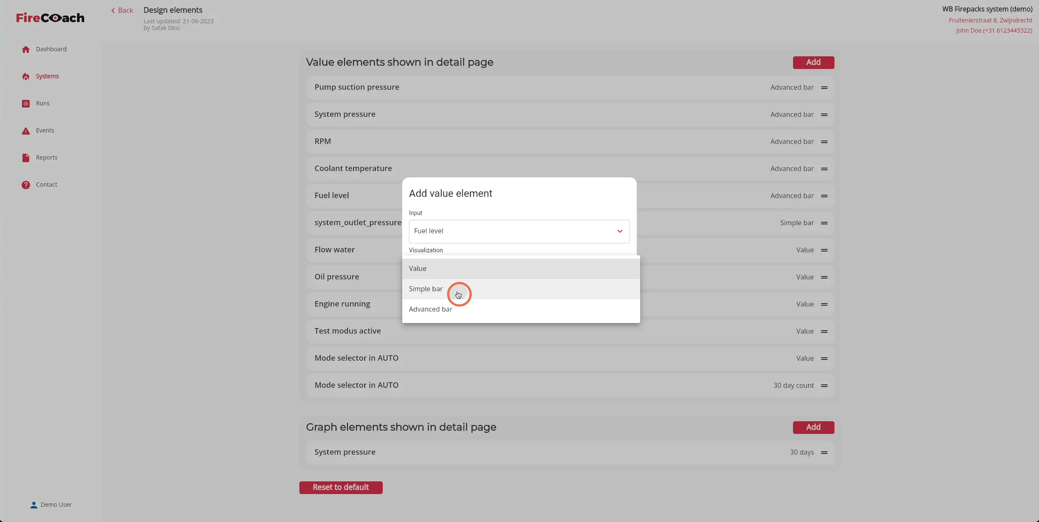1039x522 pixels.
Task: Click reorder handle on Flow water row
Action: pos(824,250)
